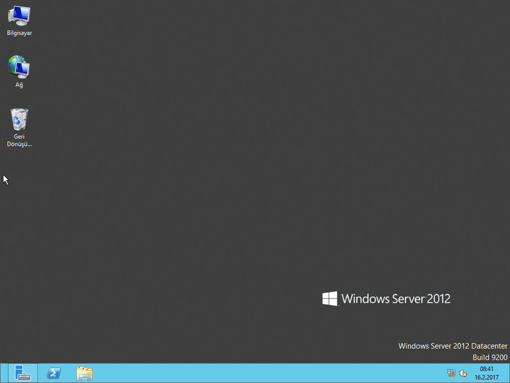
Task: Click the large "Windows Server 2012" wallpaper text
Action: [x=396, y=299]
